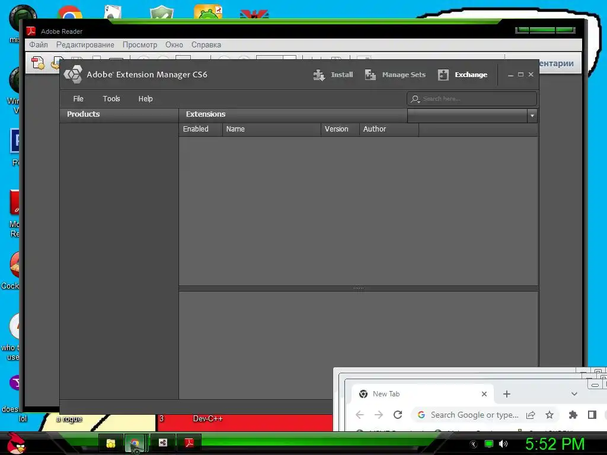Click the Adobe Reader title bar PDF icon

tap(31, 31)
